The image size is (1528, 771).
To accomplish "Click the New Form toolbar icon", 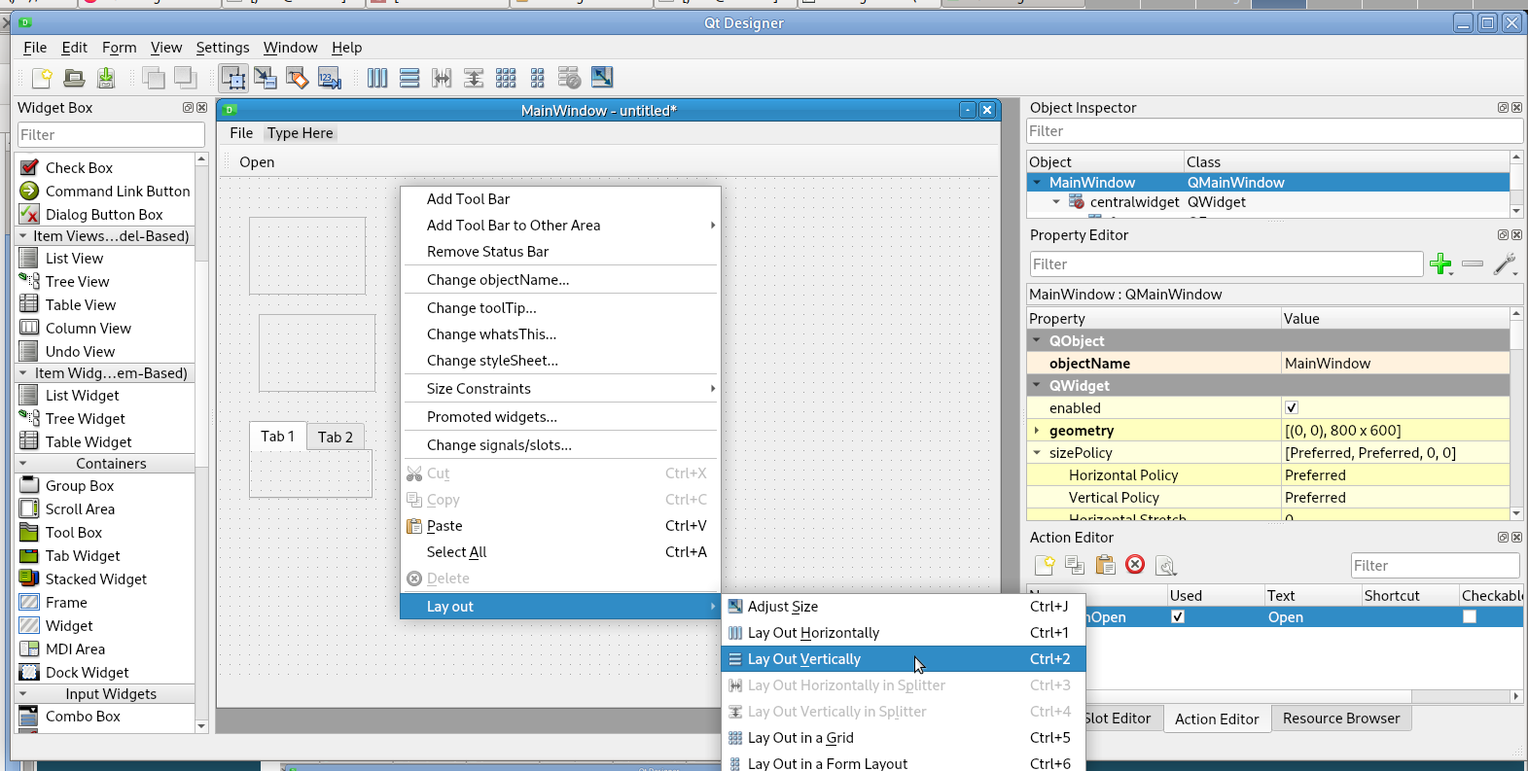I will 42,78.
